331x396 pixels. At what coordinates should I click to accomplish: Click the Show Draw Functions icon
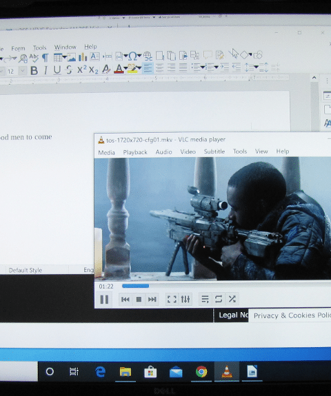click(258, 54)
